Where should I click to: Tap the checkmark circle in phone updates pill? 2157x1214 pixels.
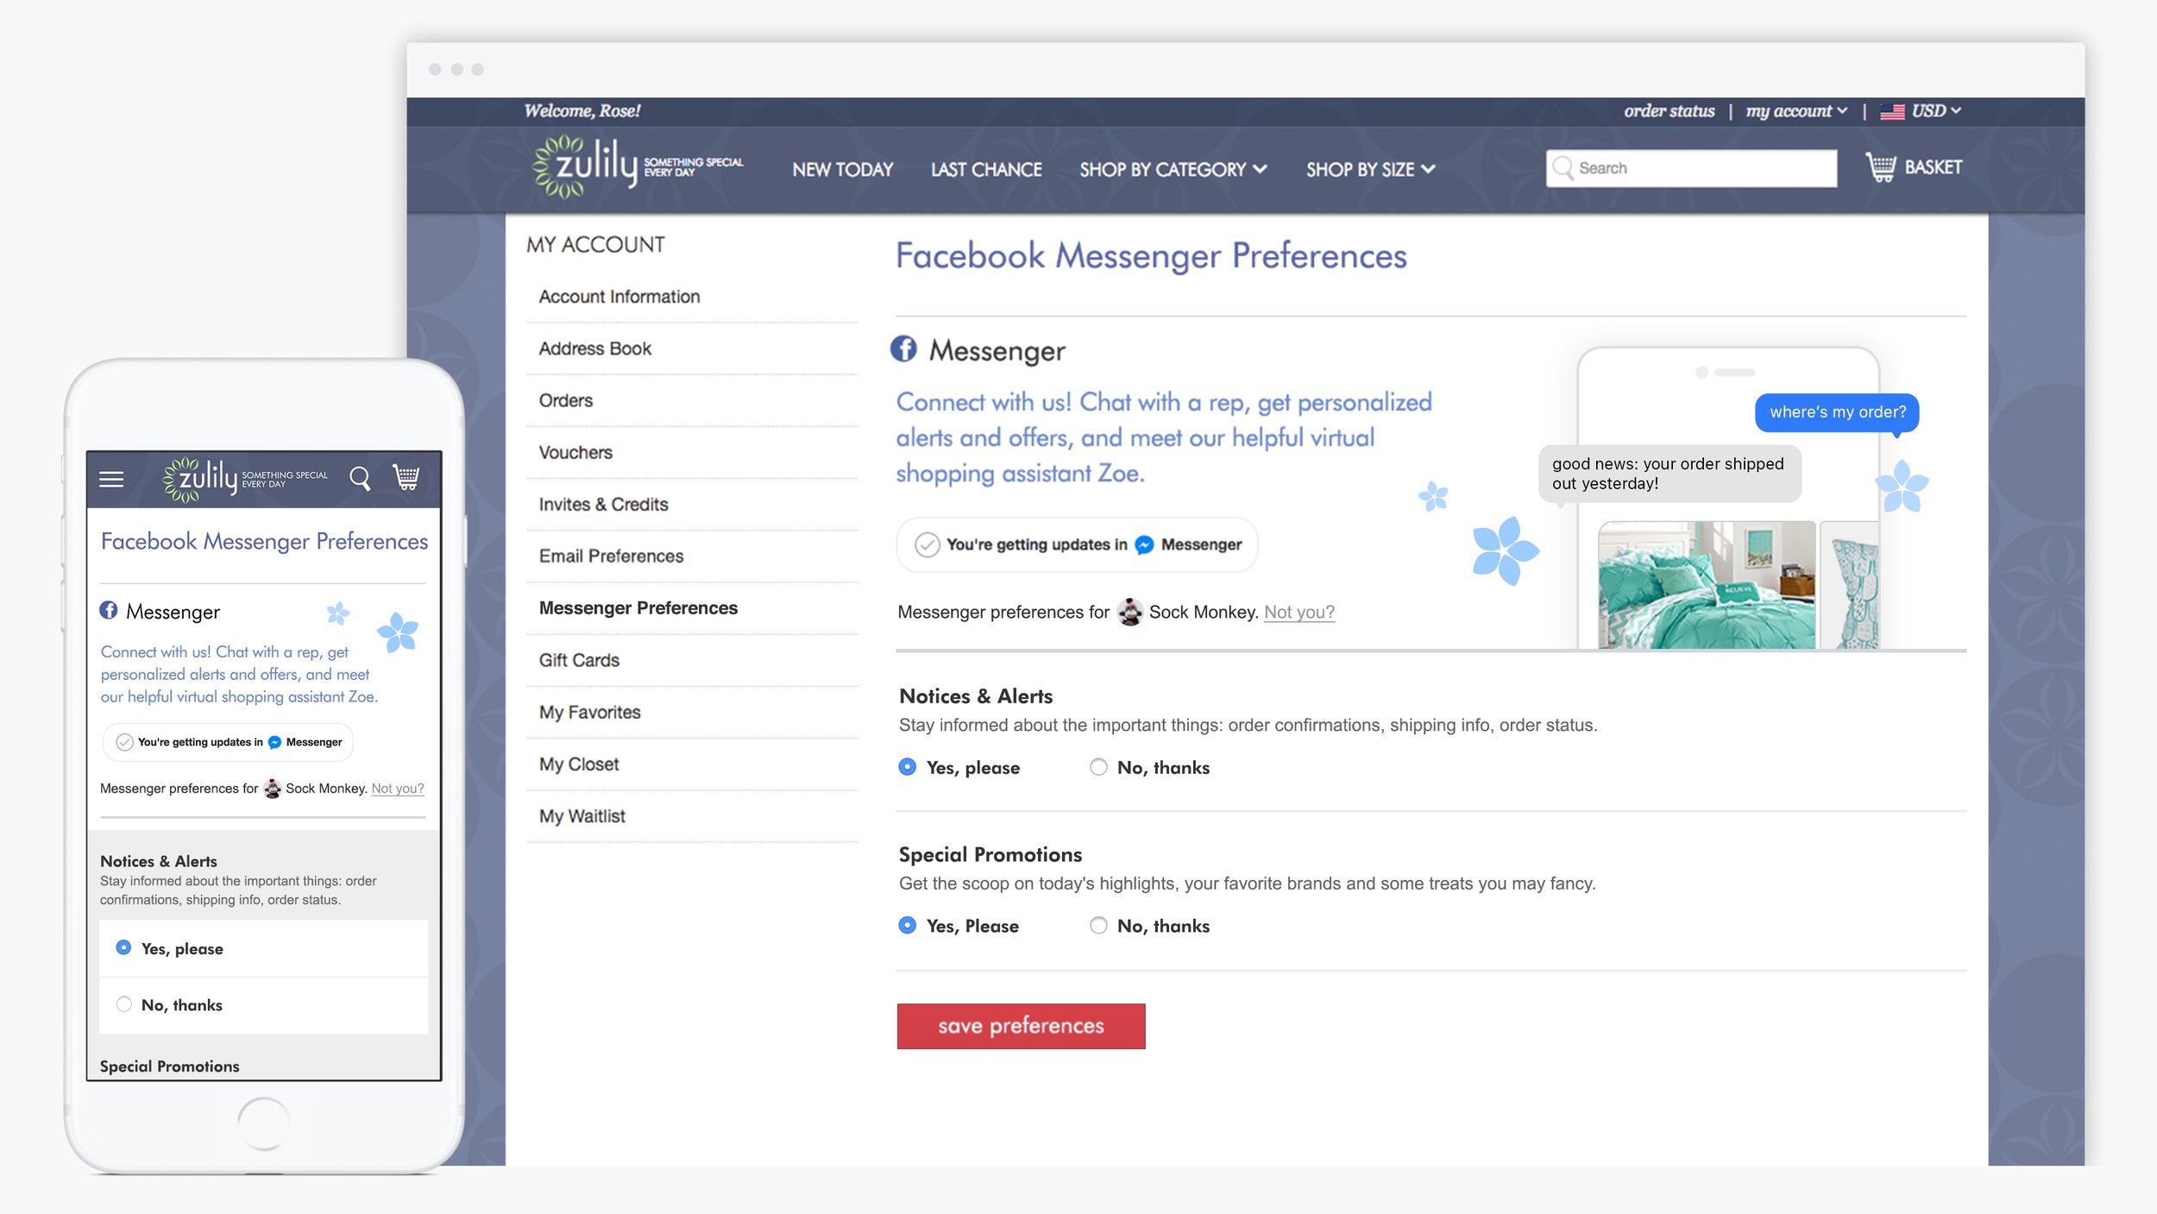point(124,742)
